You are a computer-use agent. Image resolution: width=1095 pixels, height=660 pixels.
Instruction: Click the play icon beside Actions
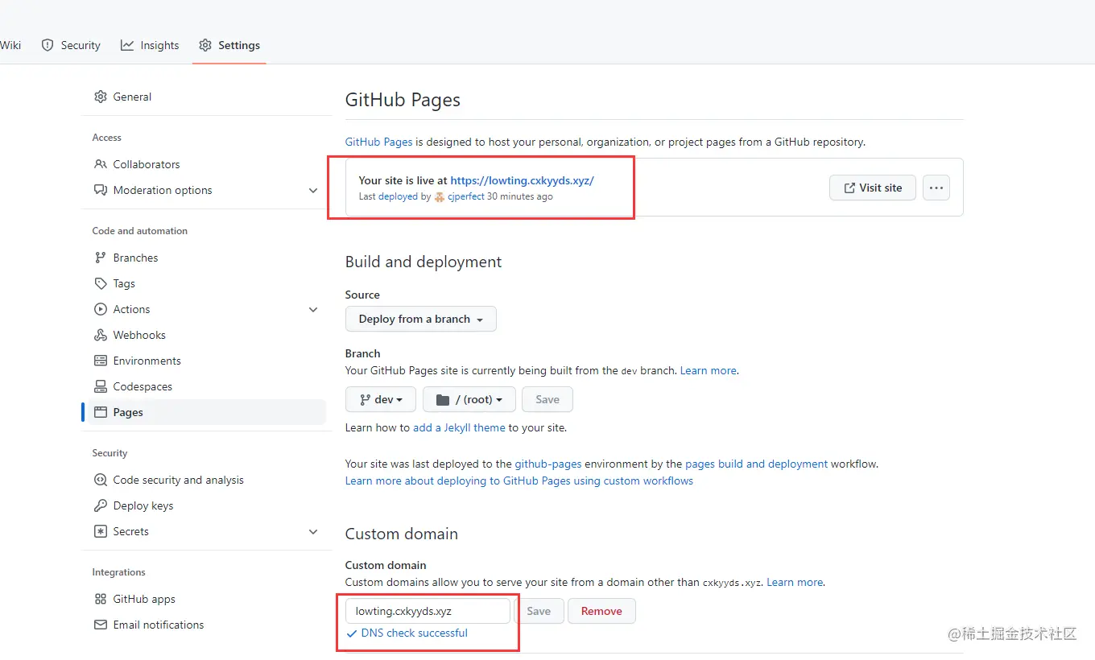coord(101,309)
